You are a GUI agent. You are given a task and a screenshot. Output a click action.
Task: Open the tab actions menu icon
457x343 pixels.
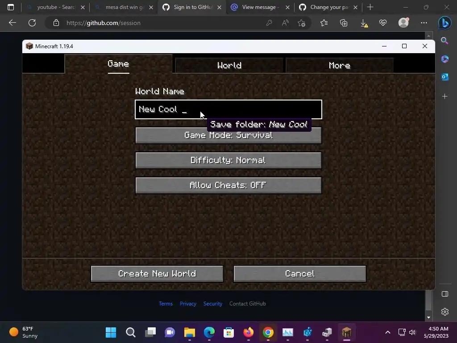tap(11, 7)
